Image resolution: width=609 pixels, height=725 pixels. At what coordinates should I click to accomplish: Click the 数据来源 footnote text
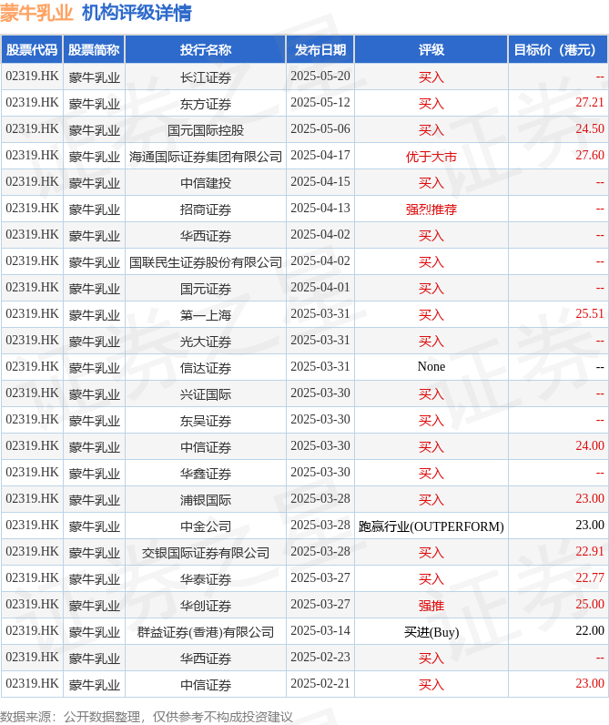[x=146, y=717]
